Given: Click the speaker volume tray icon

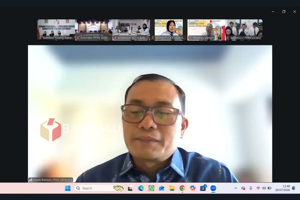Looking at the screenshot, I should click(264, 188).
